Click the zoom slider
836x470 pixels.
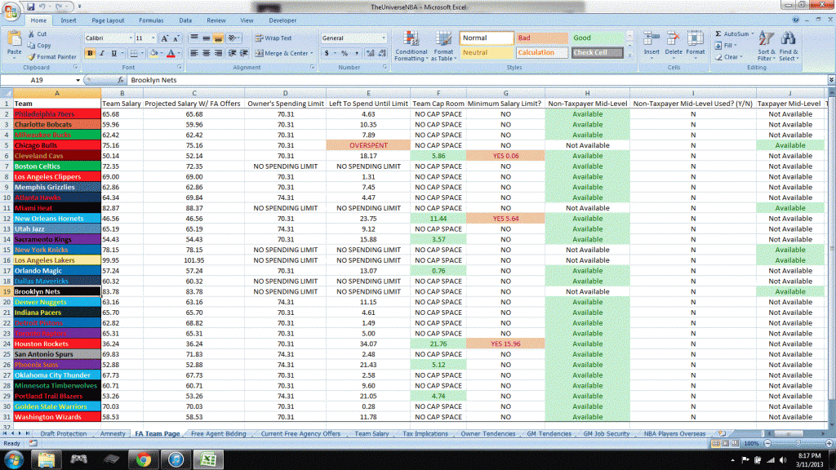pyautogui.click(x=798, y=443)
